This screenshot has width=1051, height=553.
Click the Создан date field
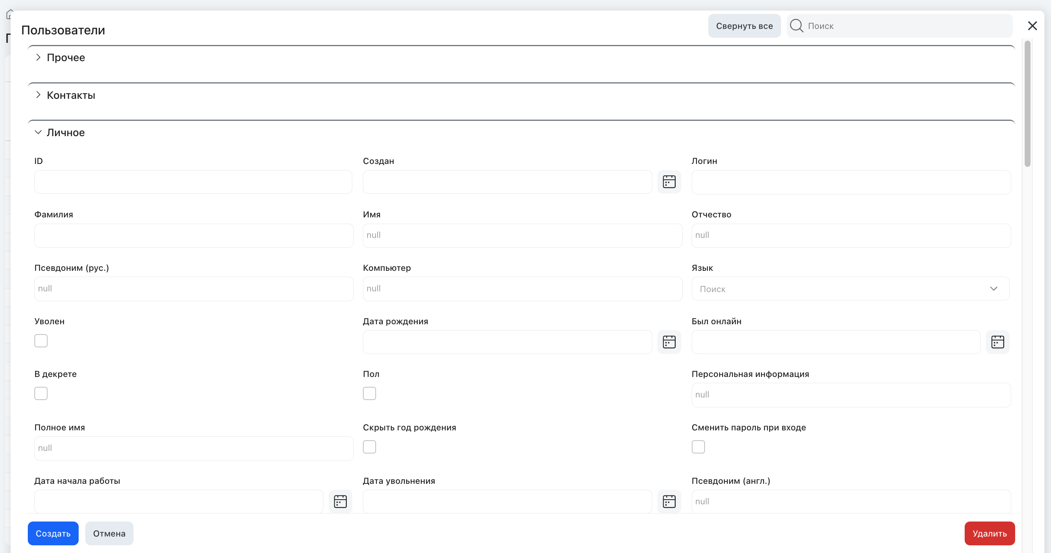click(507, 182)
